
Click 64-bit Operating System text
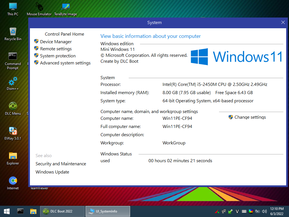coord(208,101)
